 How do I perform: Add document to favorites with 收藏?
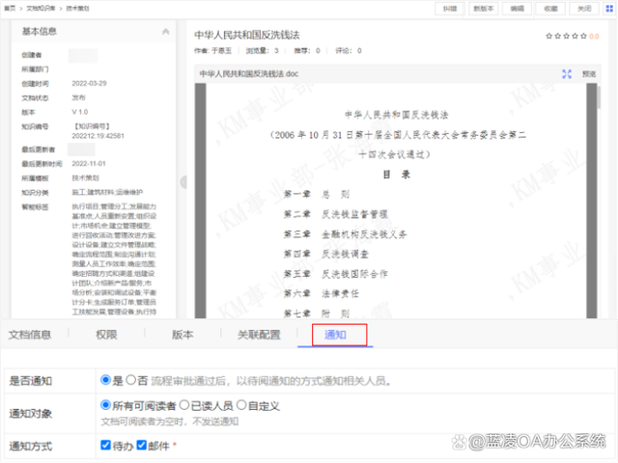coord(550,8)
